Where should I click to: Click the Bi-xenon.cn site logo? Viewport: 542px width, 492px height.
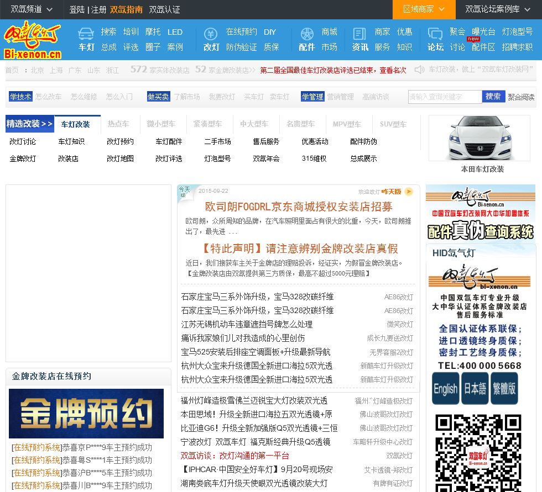[x=33, y=40]
